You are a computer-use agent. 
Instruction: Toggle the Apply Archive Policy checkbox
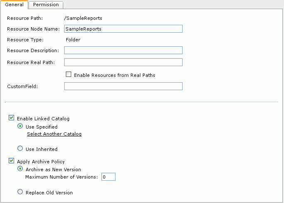[x=12, y=161]
